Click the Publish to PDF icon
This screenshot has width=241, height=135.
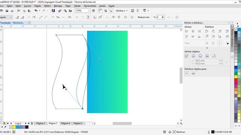70,11
